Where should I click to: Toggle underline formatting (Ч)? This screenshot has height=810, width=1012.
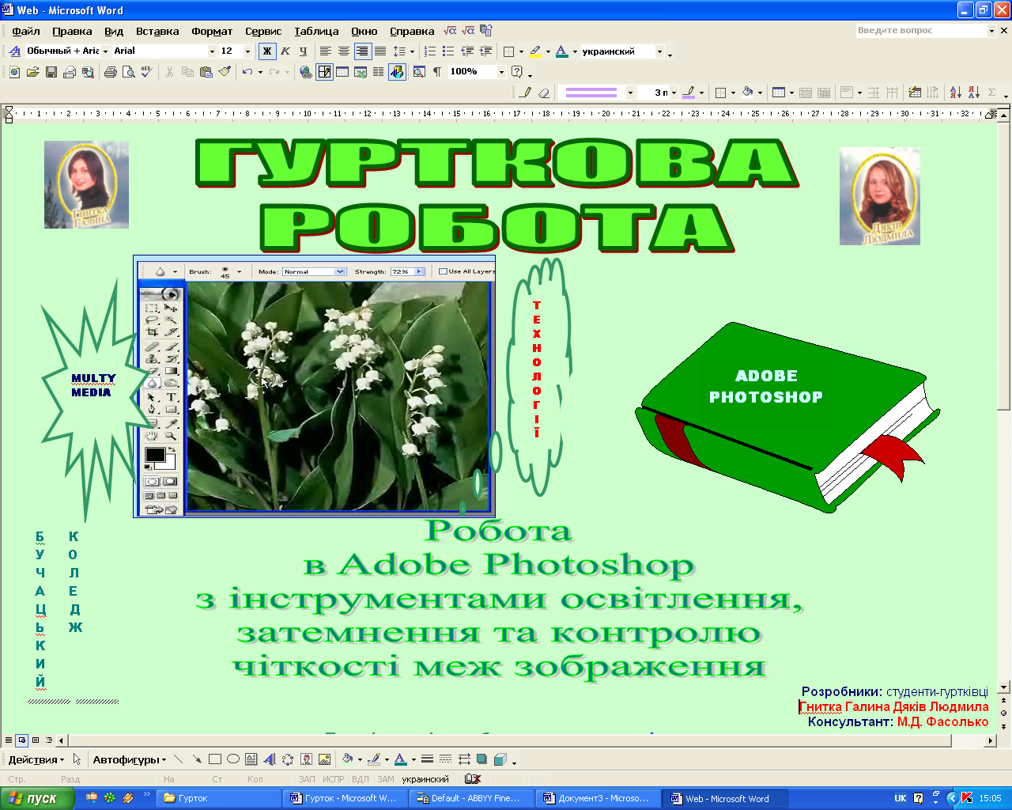[x=303, y=51]
